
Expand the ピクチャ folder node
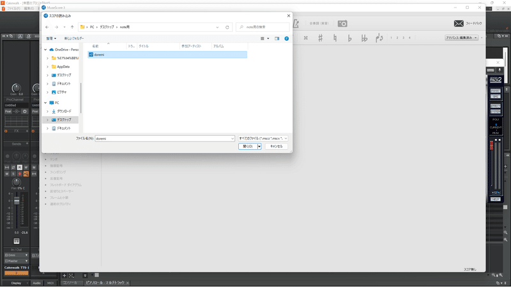tap(47, 92)
